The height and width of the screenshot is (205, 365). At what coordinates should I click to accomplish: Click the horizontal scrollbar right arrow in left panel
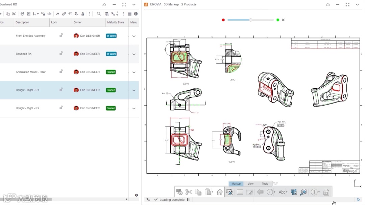click(127, 199)
